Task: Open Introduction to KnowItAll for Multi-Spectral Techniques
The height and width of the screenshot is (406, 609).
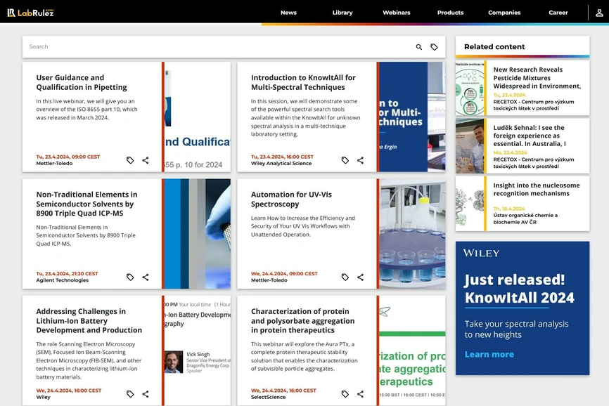Action: tap(303, 82)
